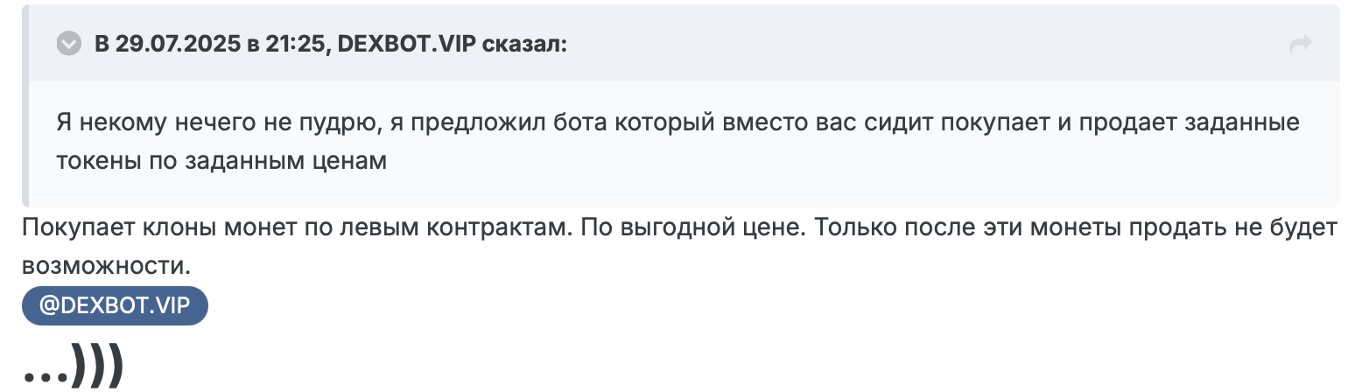Click the word "сказал:" in quote header
1355x392 pixels.
click(523, 43)
